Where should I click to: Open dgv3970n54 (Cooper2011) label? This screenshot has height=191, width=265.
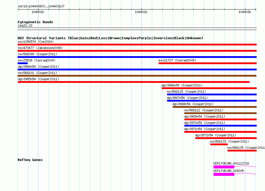(205, 123)
